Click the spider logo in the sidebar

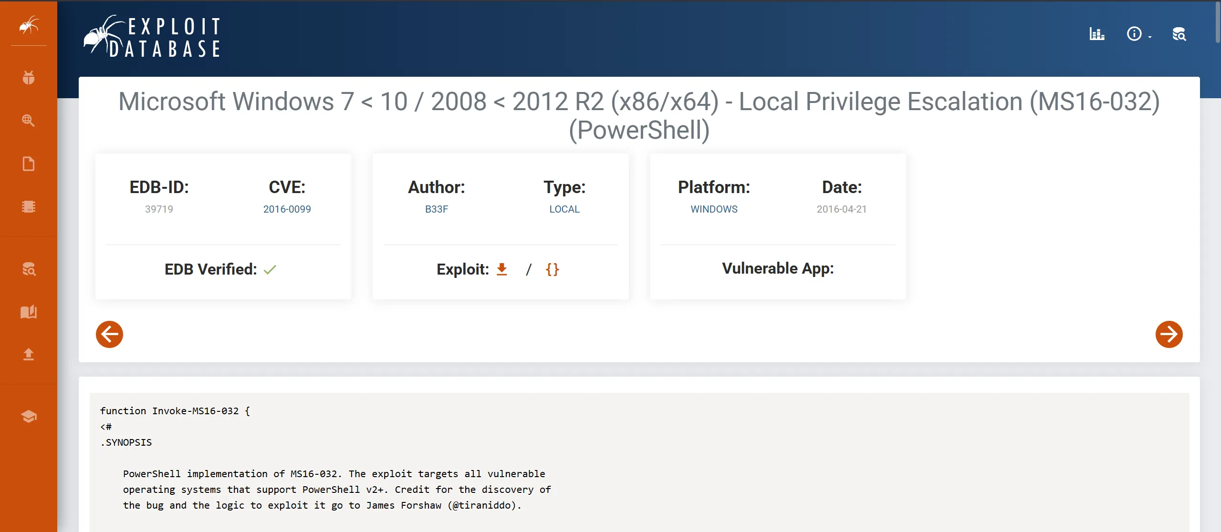[x=29, y=25]
